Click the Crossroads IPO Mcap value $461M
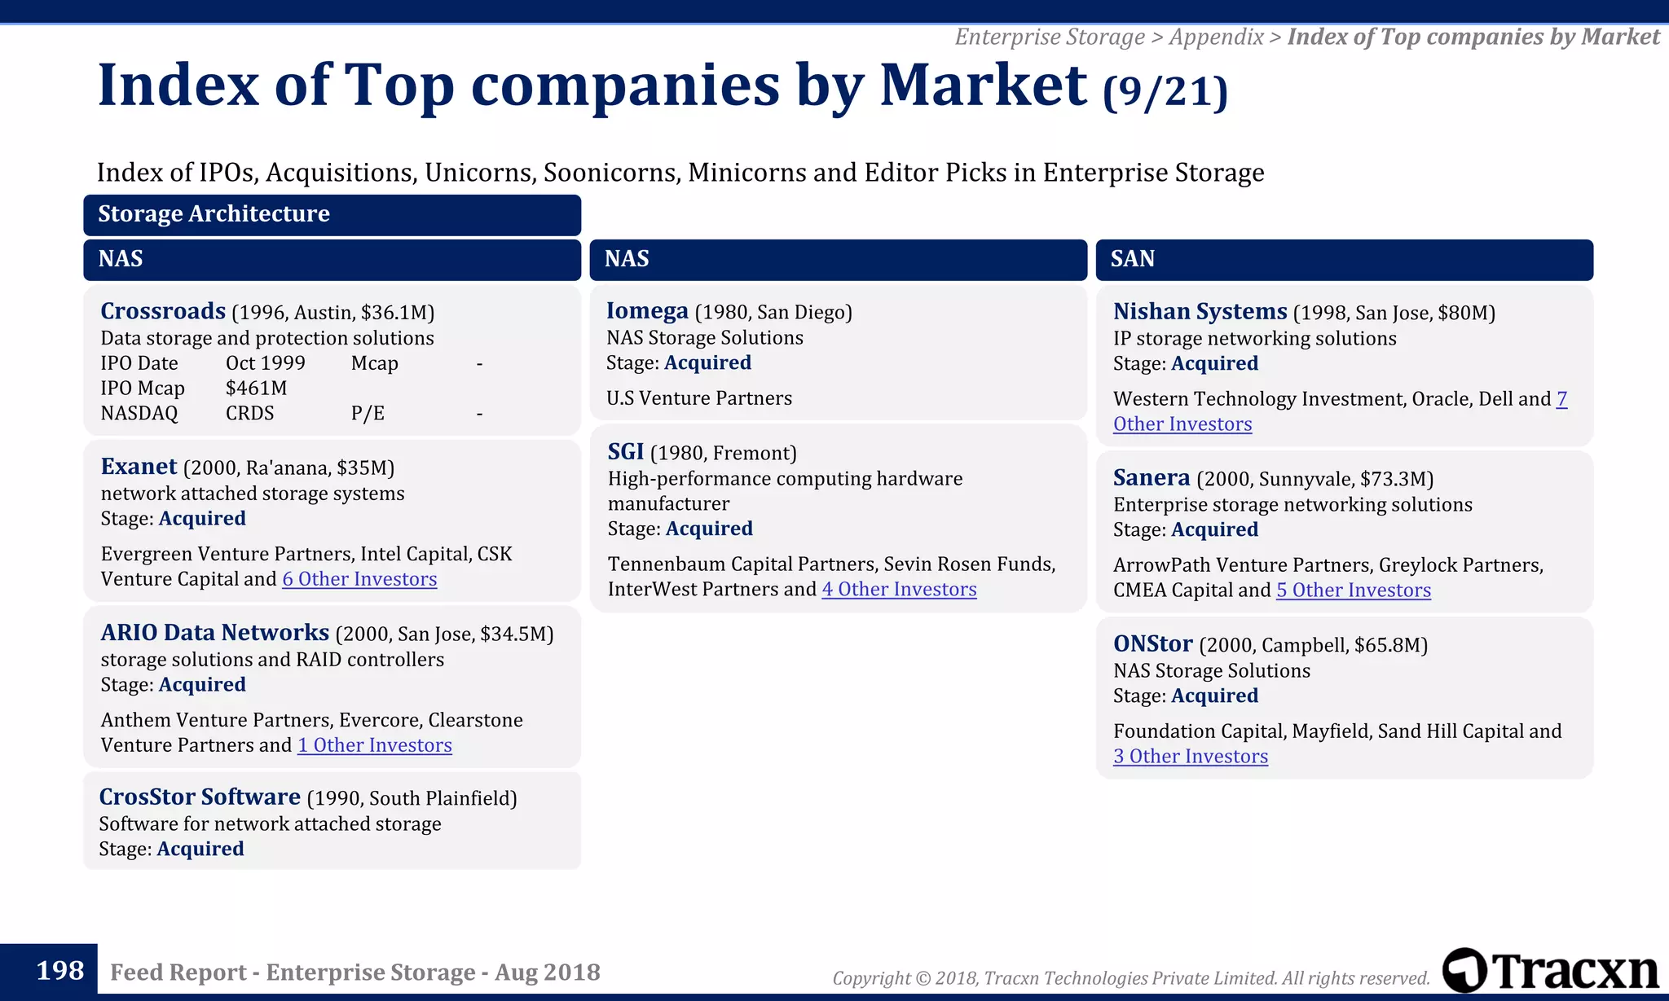Screen dimensions: 1669x1001 pyautogui.click(x=257, y=389)
